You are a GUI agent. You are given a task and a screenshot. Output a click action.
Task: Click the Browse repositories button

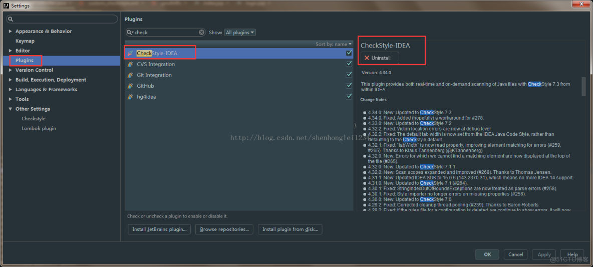224,229
